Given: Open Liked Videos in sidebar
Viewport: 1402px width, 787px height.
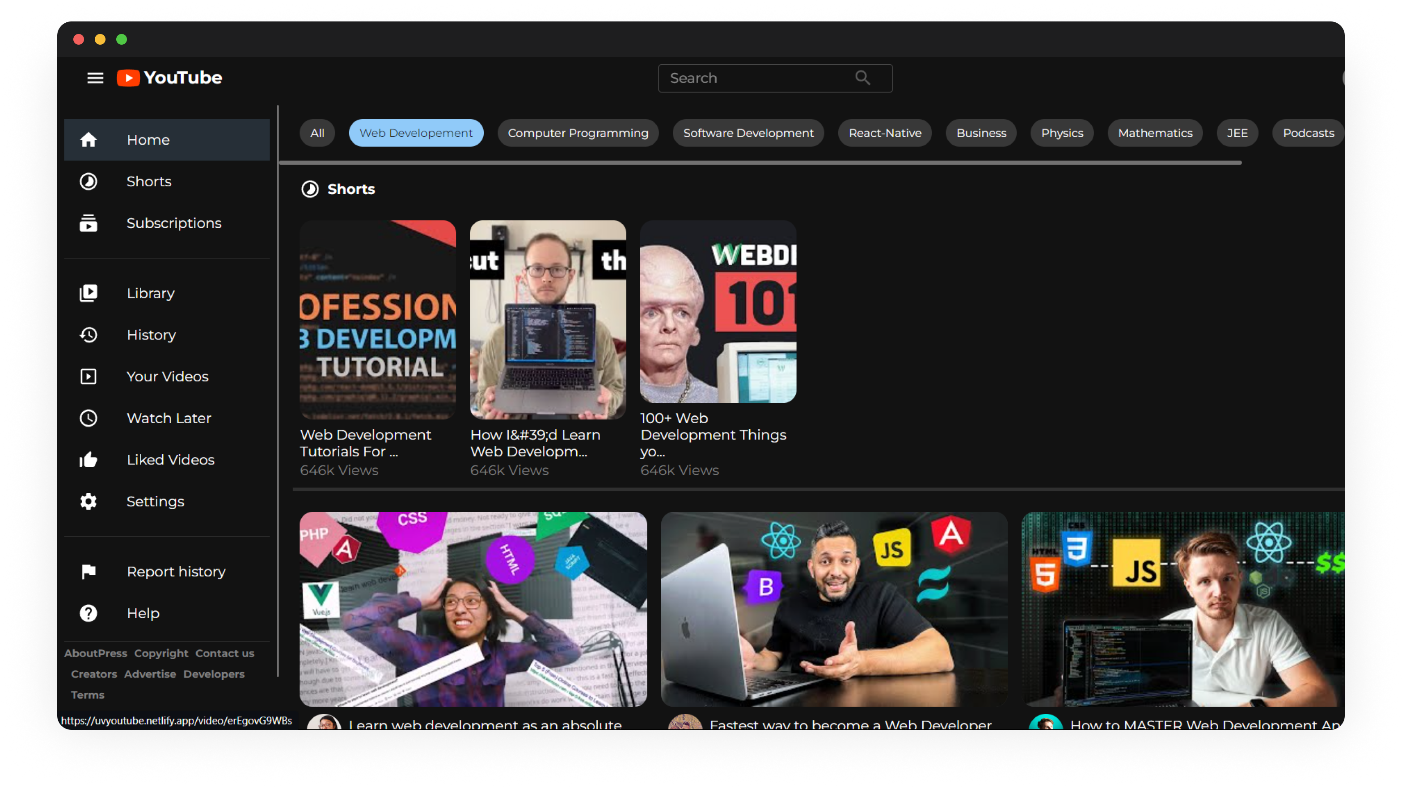Looking at the screenshot, I should pyautogui.click(x=167, y=460).
